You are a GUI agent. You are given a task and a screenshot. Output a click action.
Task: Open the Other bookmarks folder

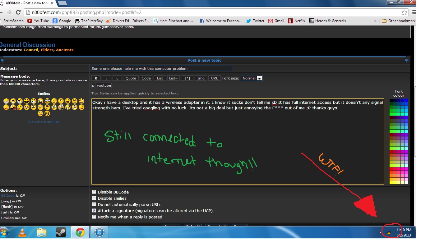tap(398, 21)
